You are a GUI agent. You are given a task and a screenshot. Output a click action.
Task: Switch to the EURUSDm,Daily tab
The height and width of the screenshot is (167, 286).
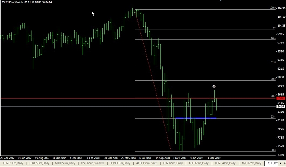[39, 163]
